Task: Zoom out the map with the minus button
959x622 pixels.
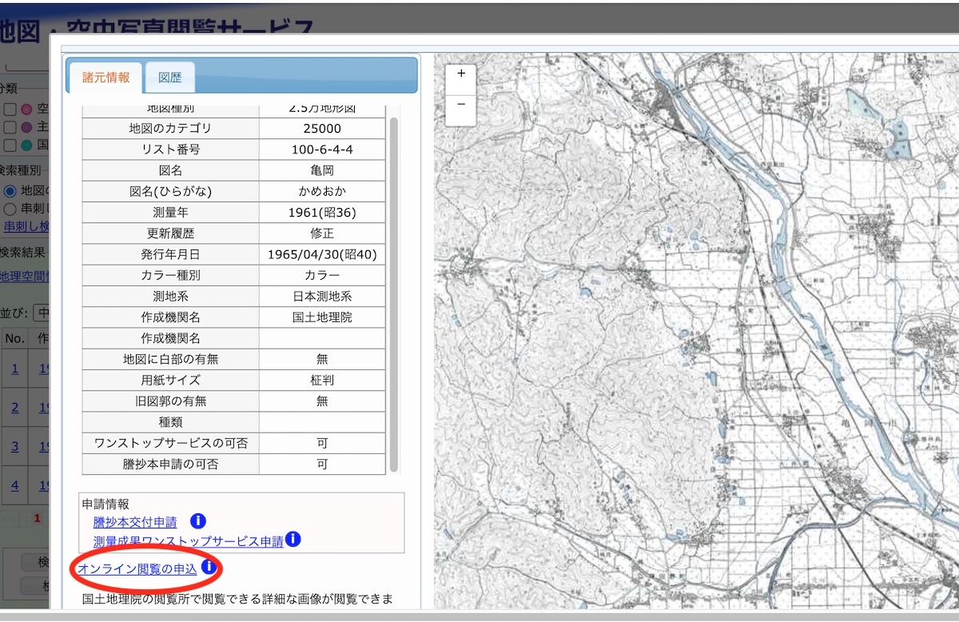Action: click(461, 105)
